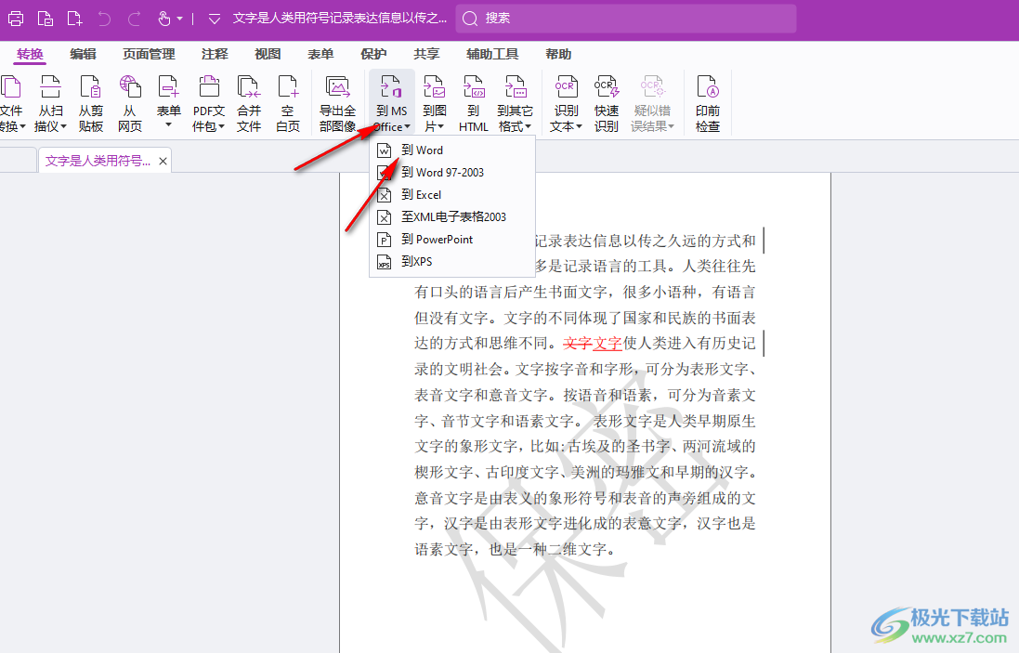Select the hand tool
This screenshot has height=653, width=1019.
point(163,19)
